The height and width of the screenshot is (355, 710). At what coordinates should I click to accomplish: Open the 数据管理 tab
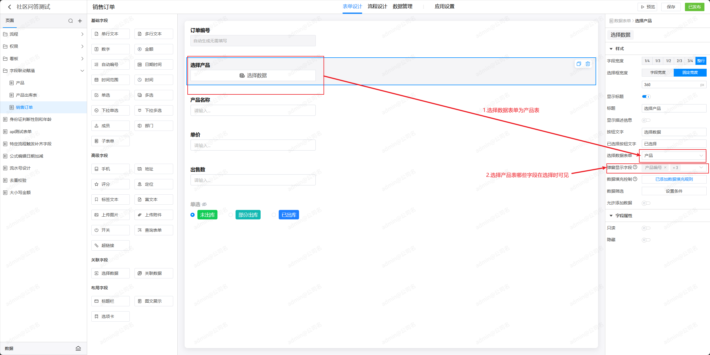click(402, 6)
